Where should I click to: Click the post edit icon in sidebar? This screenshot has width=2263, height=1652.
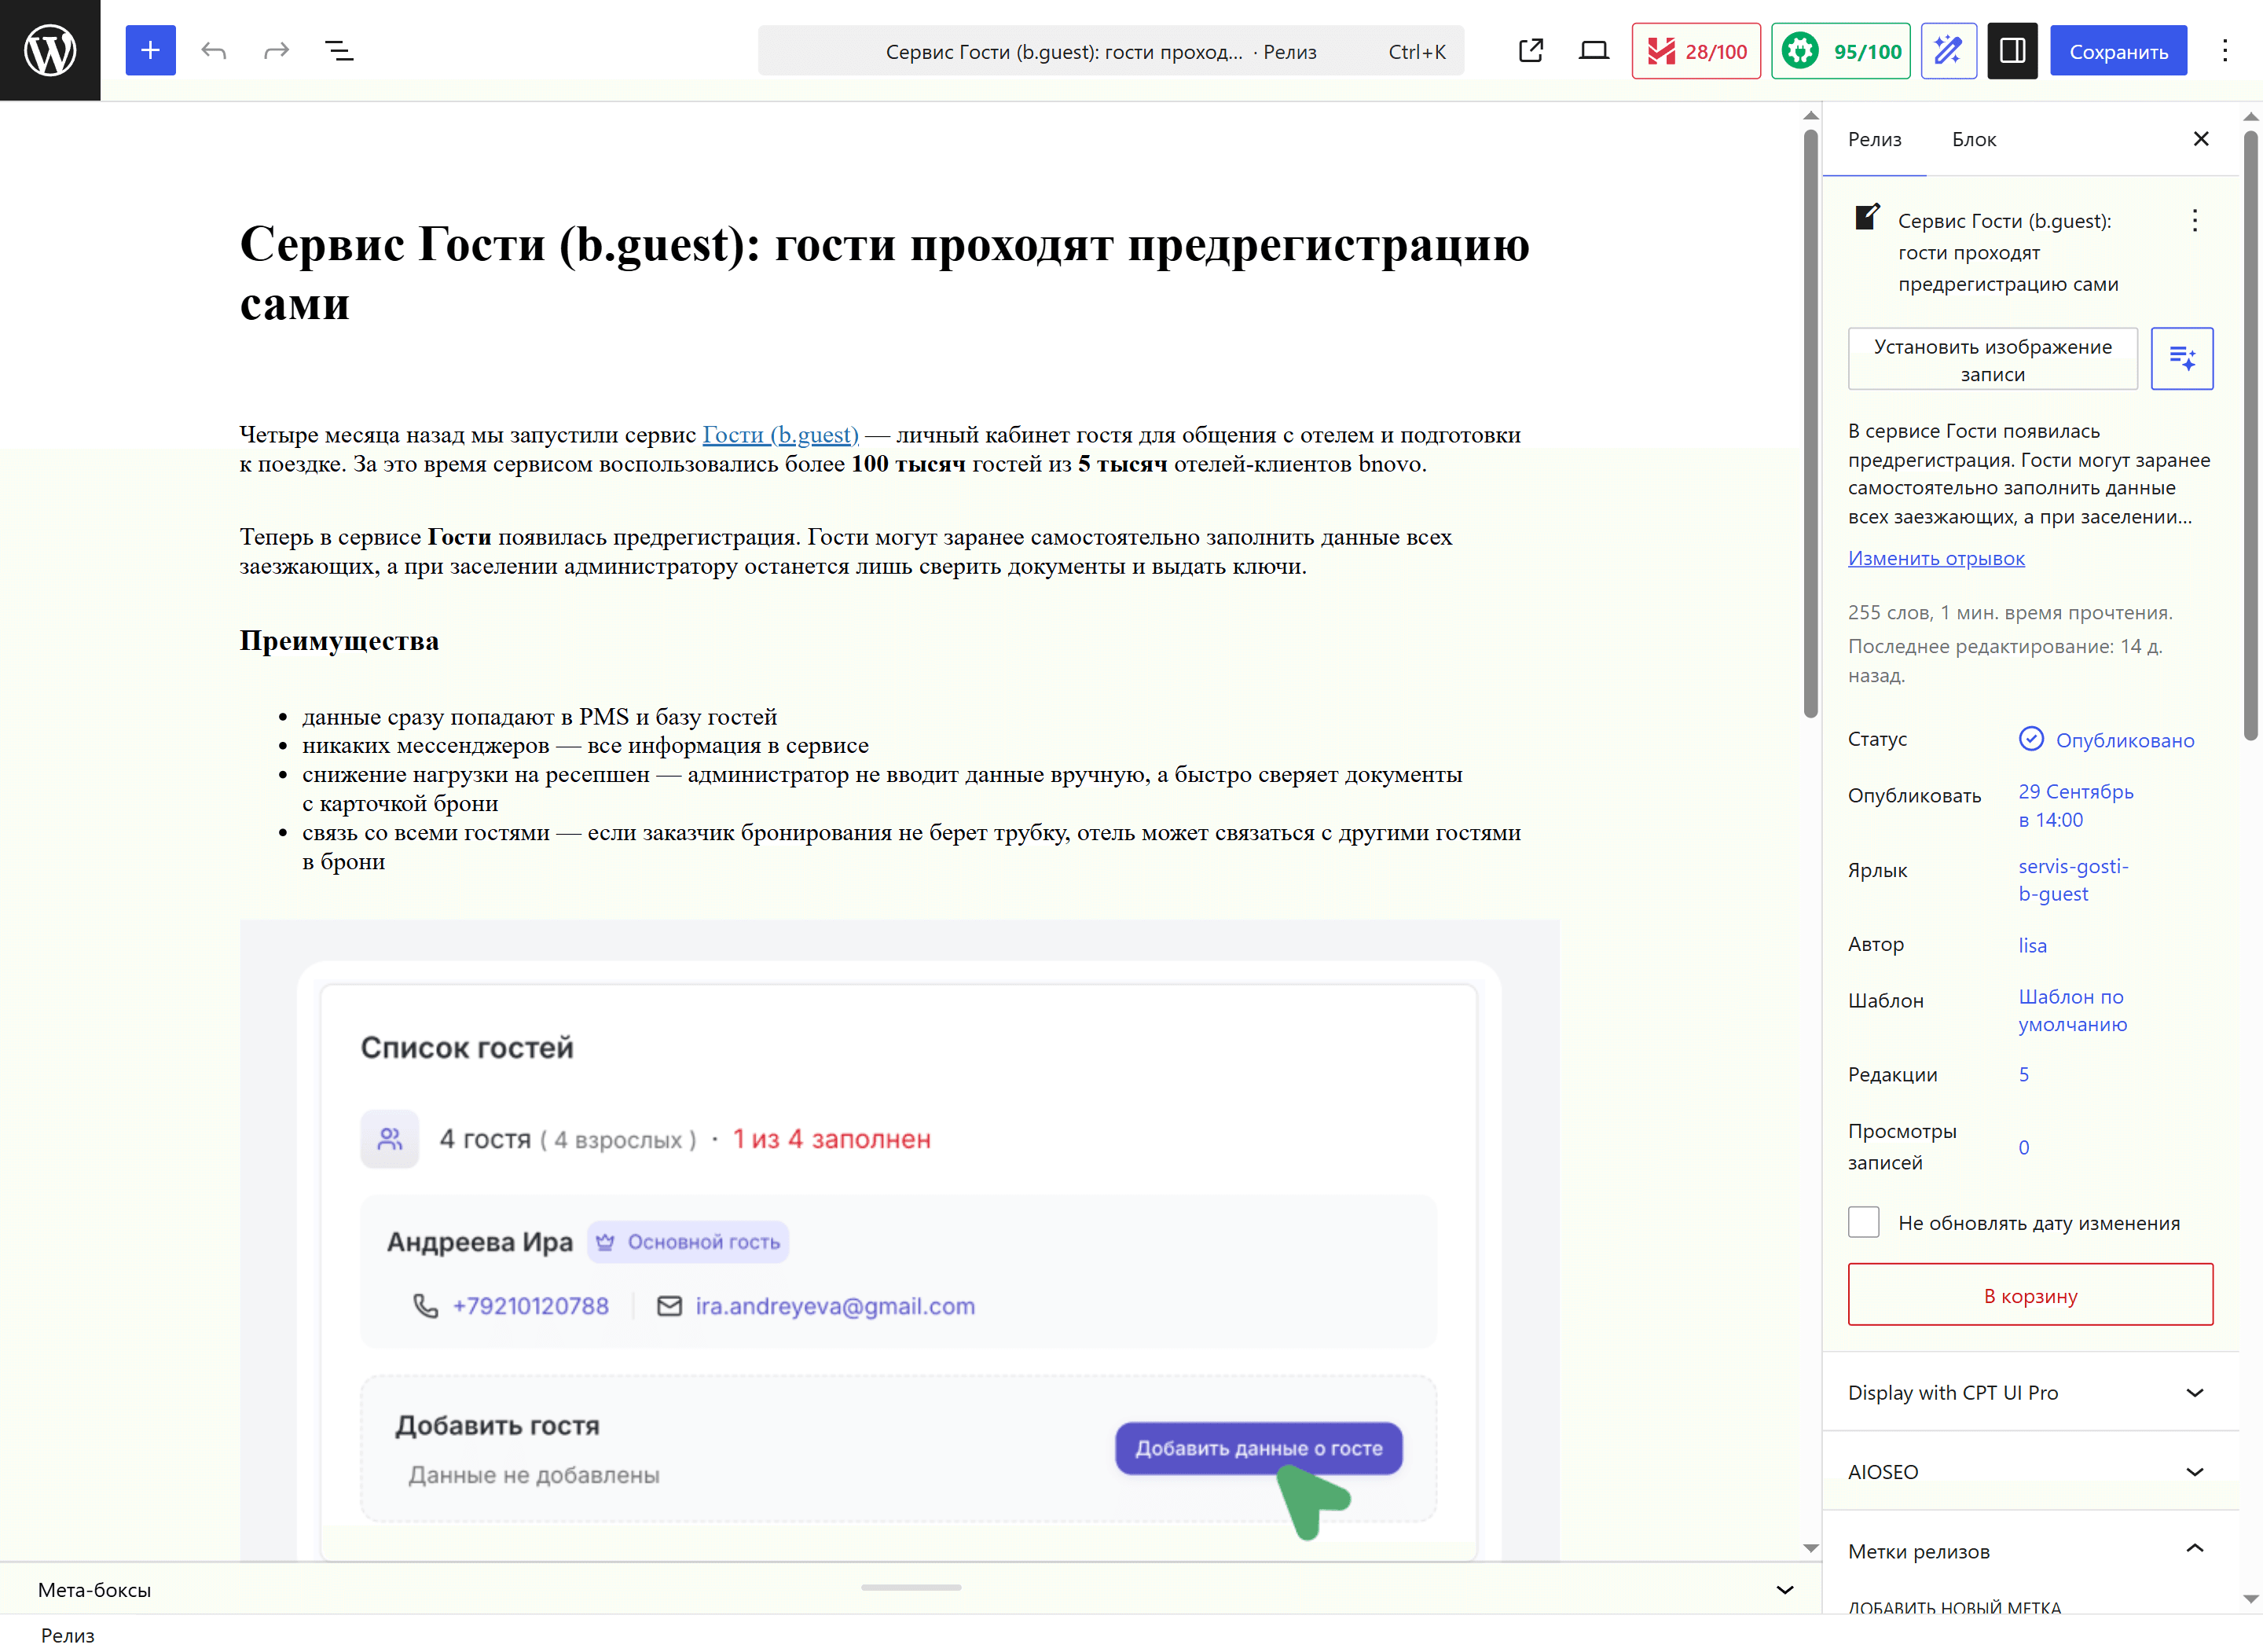1867,217
